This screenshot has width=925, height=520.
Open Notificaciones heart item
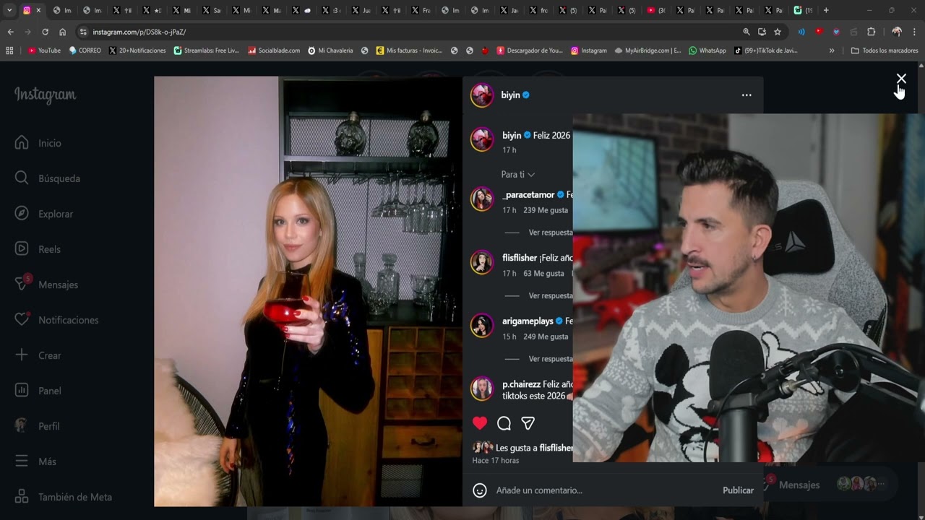pos(56,320)
